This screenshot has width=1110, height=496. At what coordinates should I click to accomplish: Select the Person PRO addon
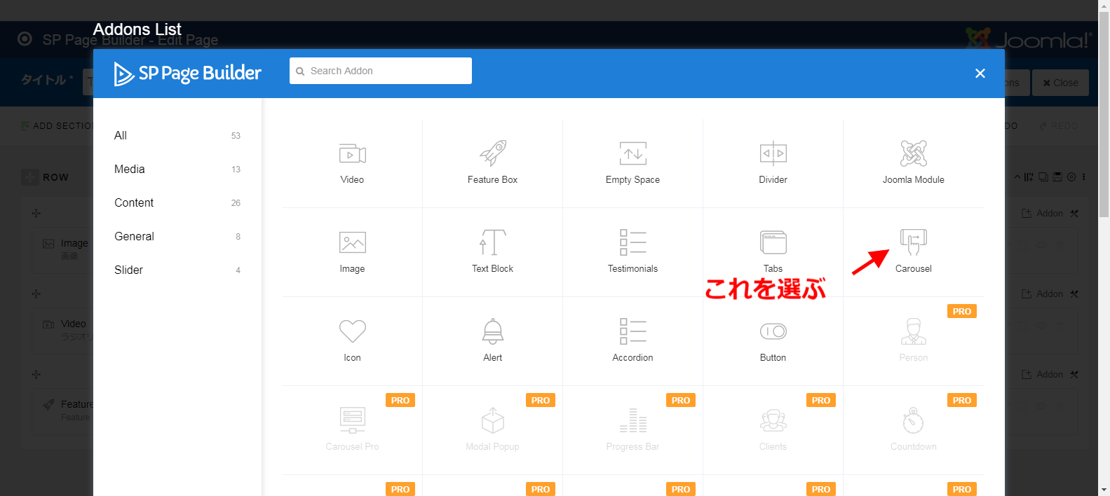point(913,341)
